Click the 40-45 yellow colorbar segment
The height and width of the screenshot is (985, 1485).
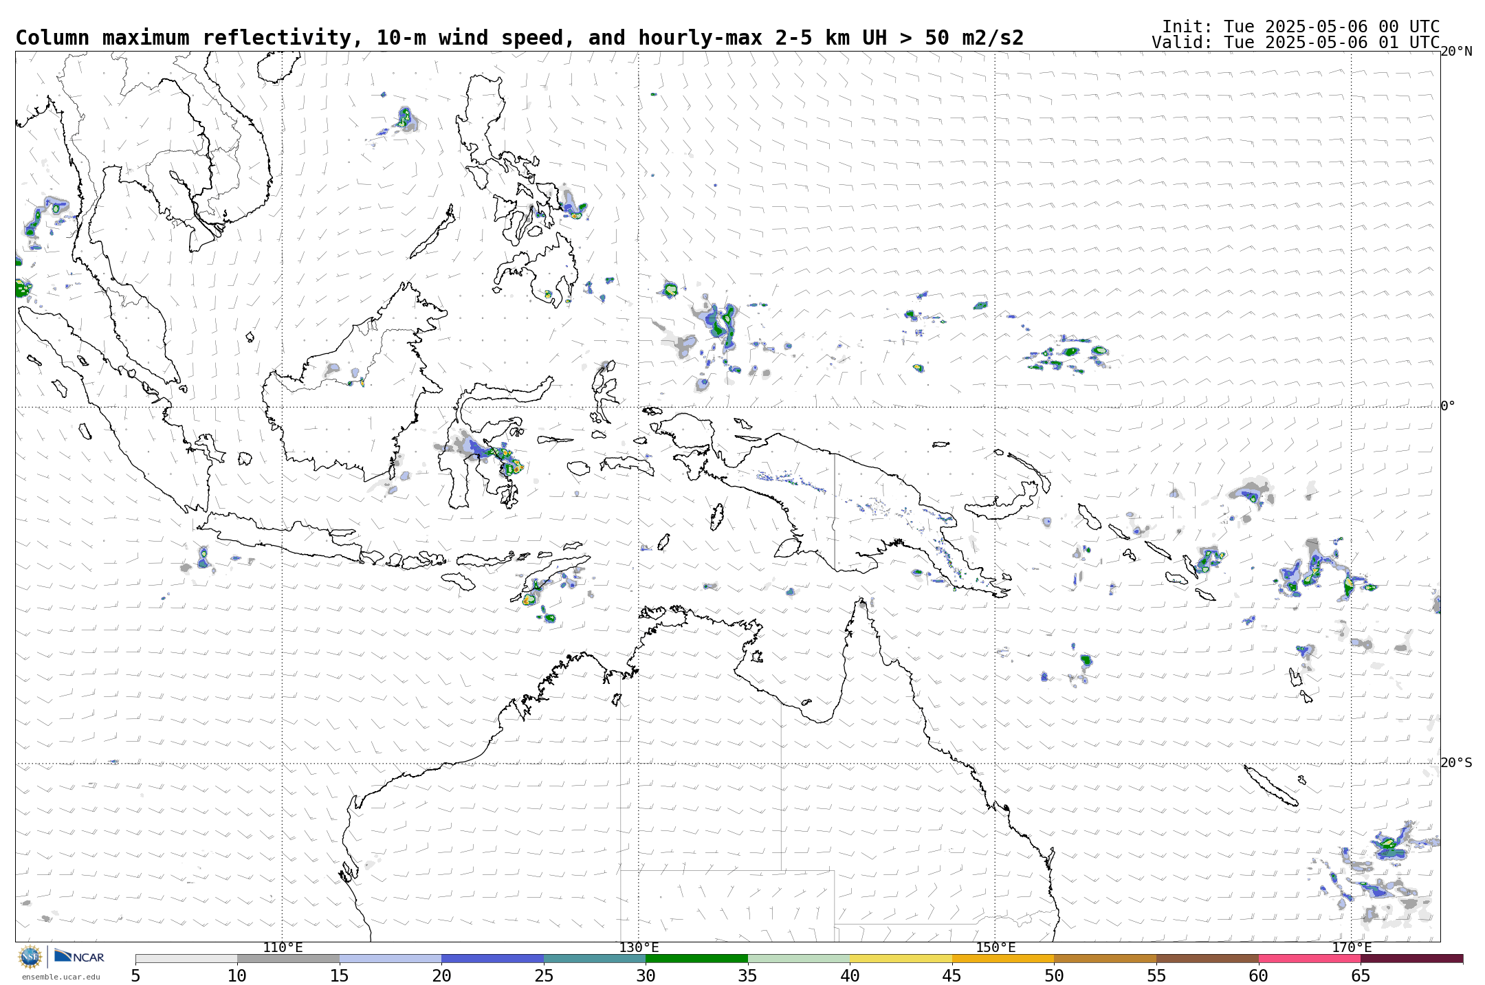[x=901, y=958]
